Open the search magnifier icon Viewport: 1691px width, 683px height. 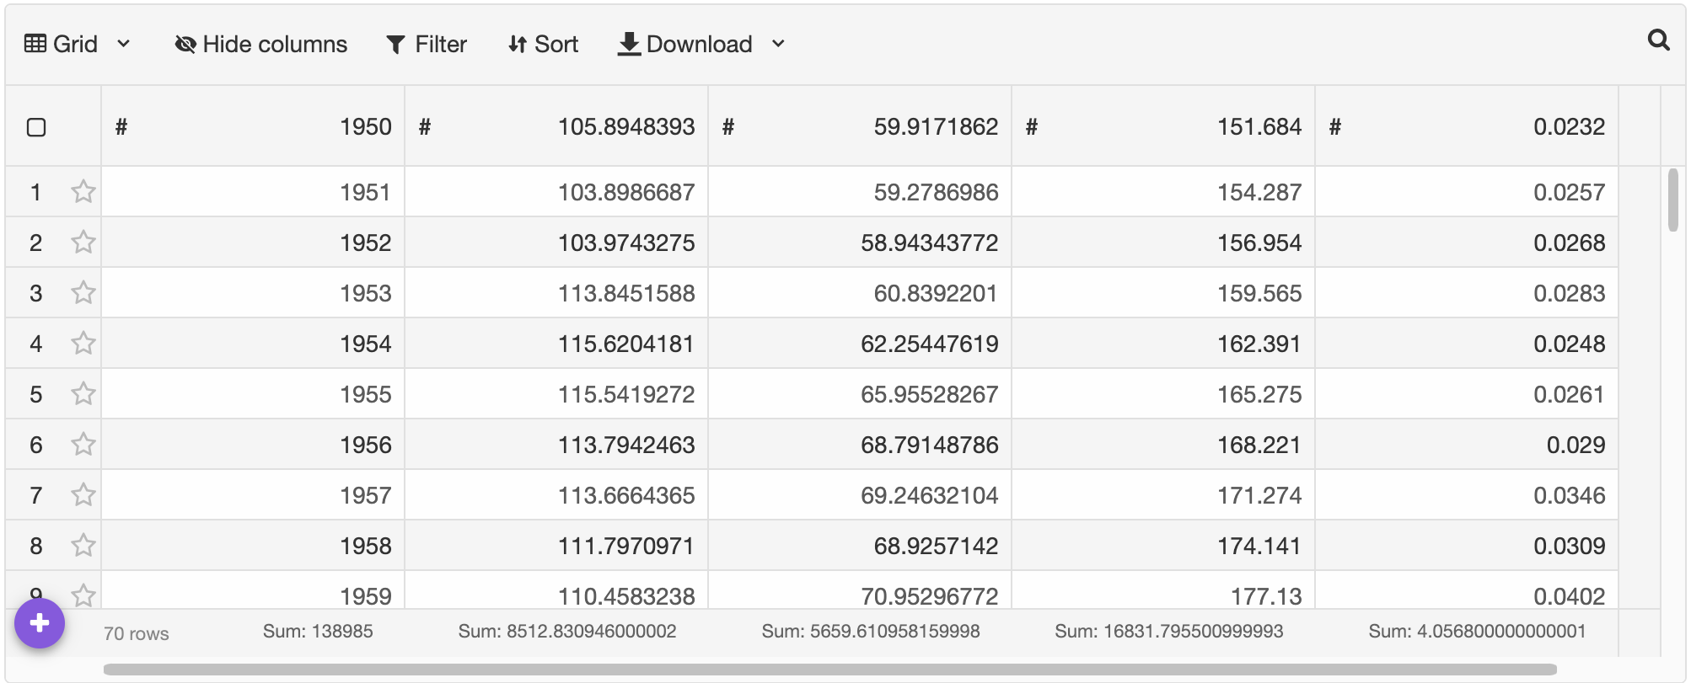[x=1658, y=40]
